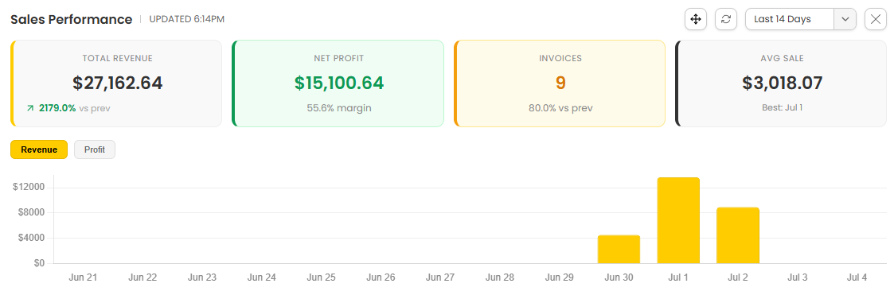This screenshot has width=894, height=295.
Task: Click the Jun 27 date label
Action: pyautogui.click(x=440, y=278)
